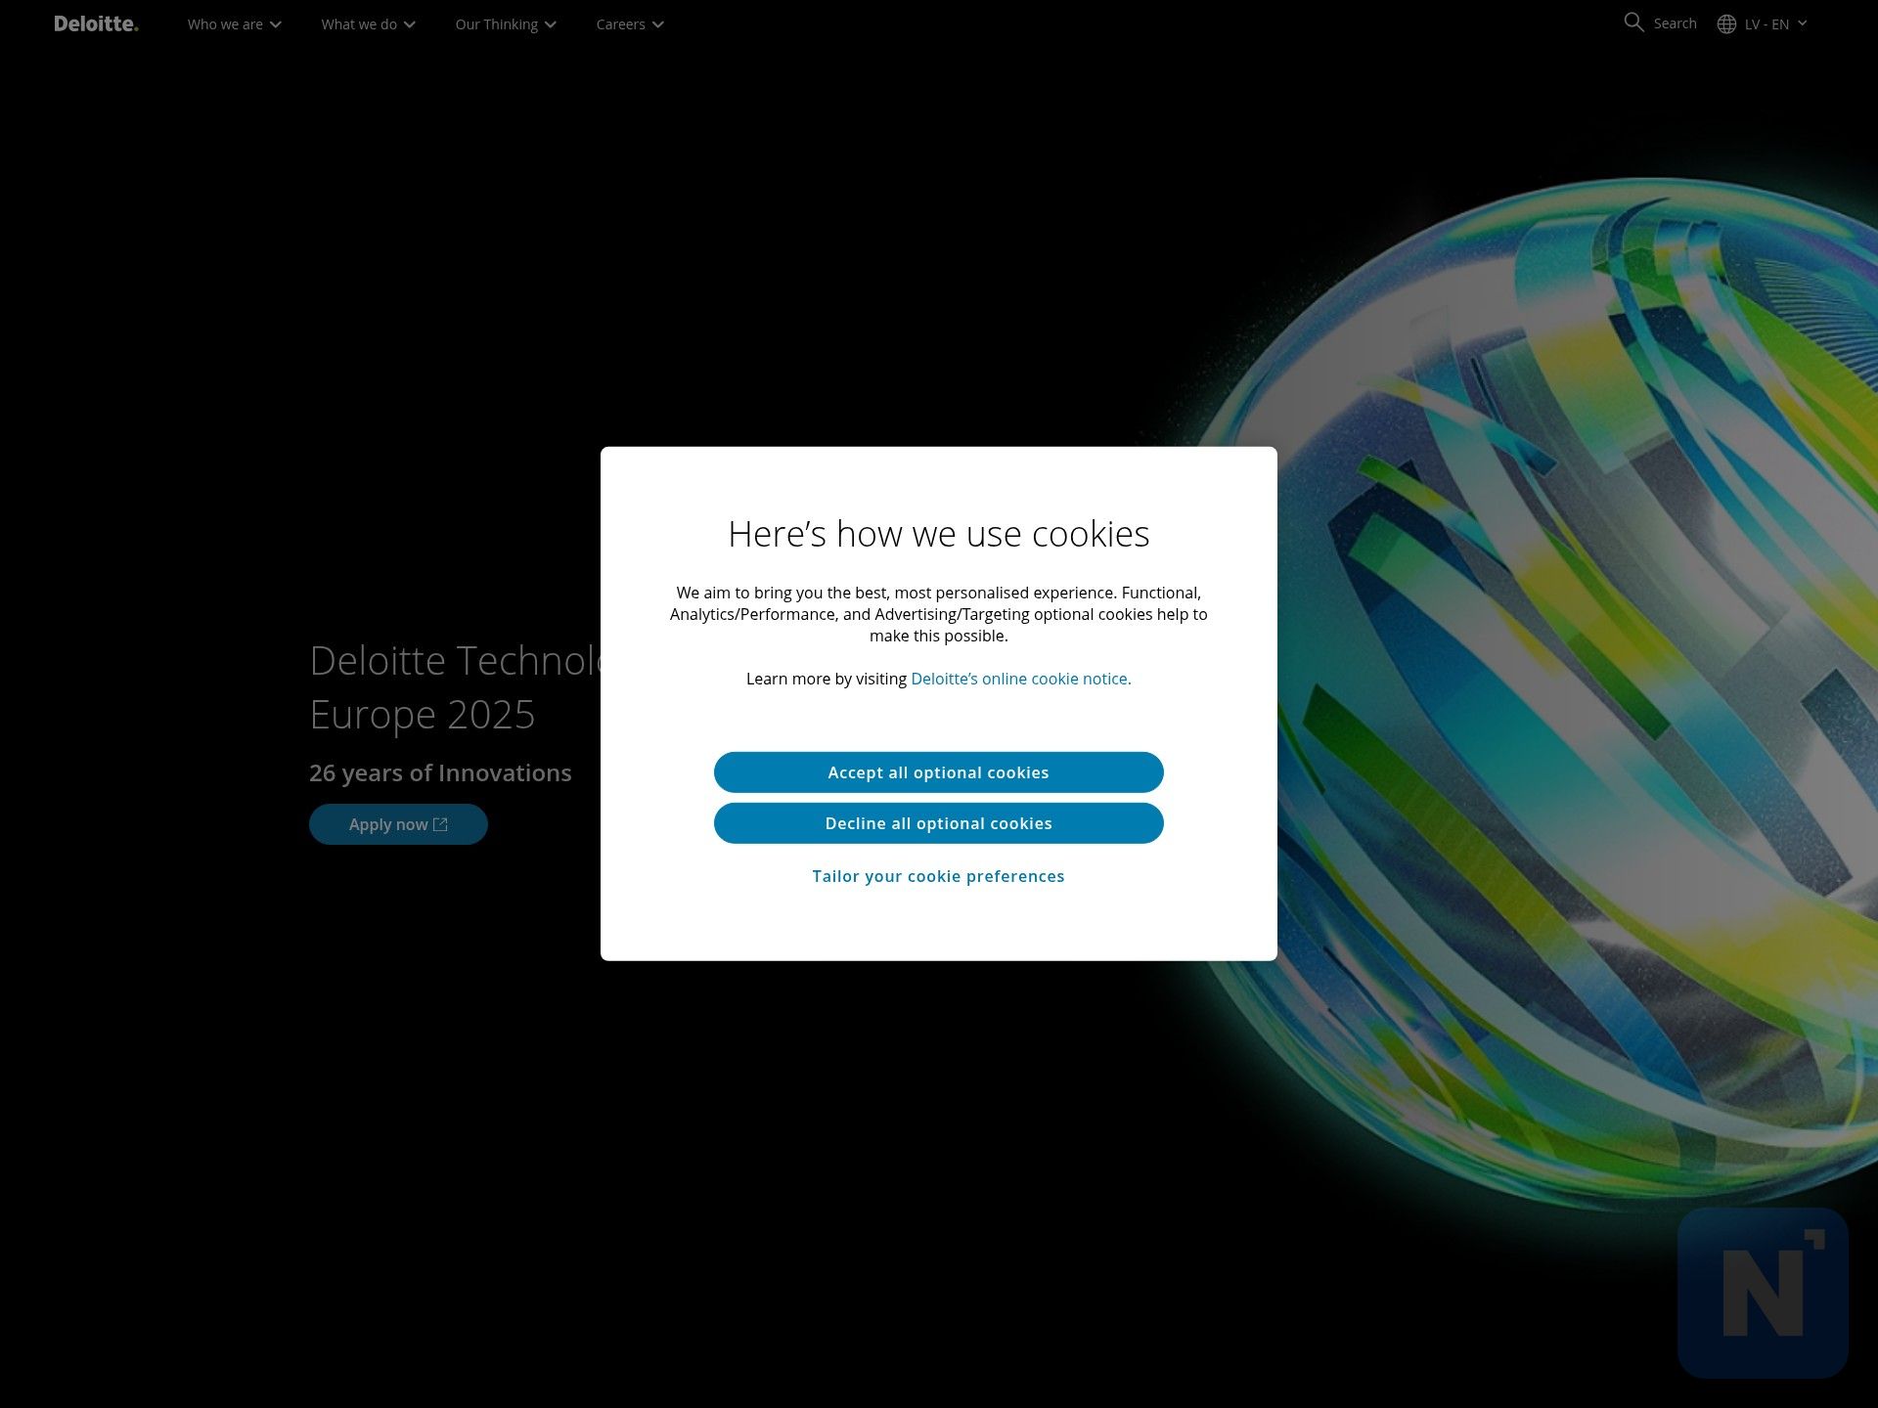Click the Deloitte logo
Screen dimensions: 1878x1408
[96, 23]
